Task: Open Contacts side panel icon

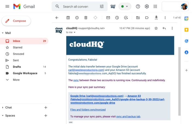Action: point(186,52)
